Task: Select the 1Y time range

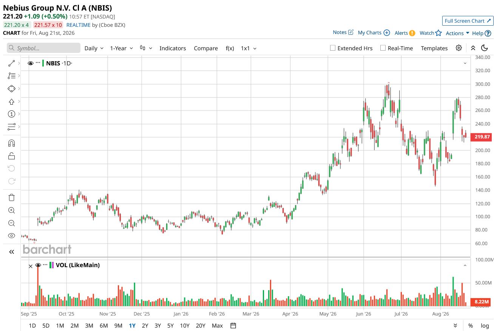Action: (x=132, y=326)
